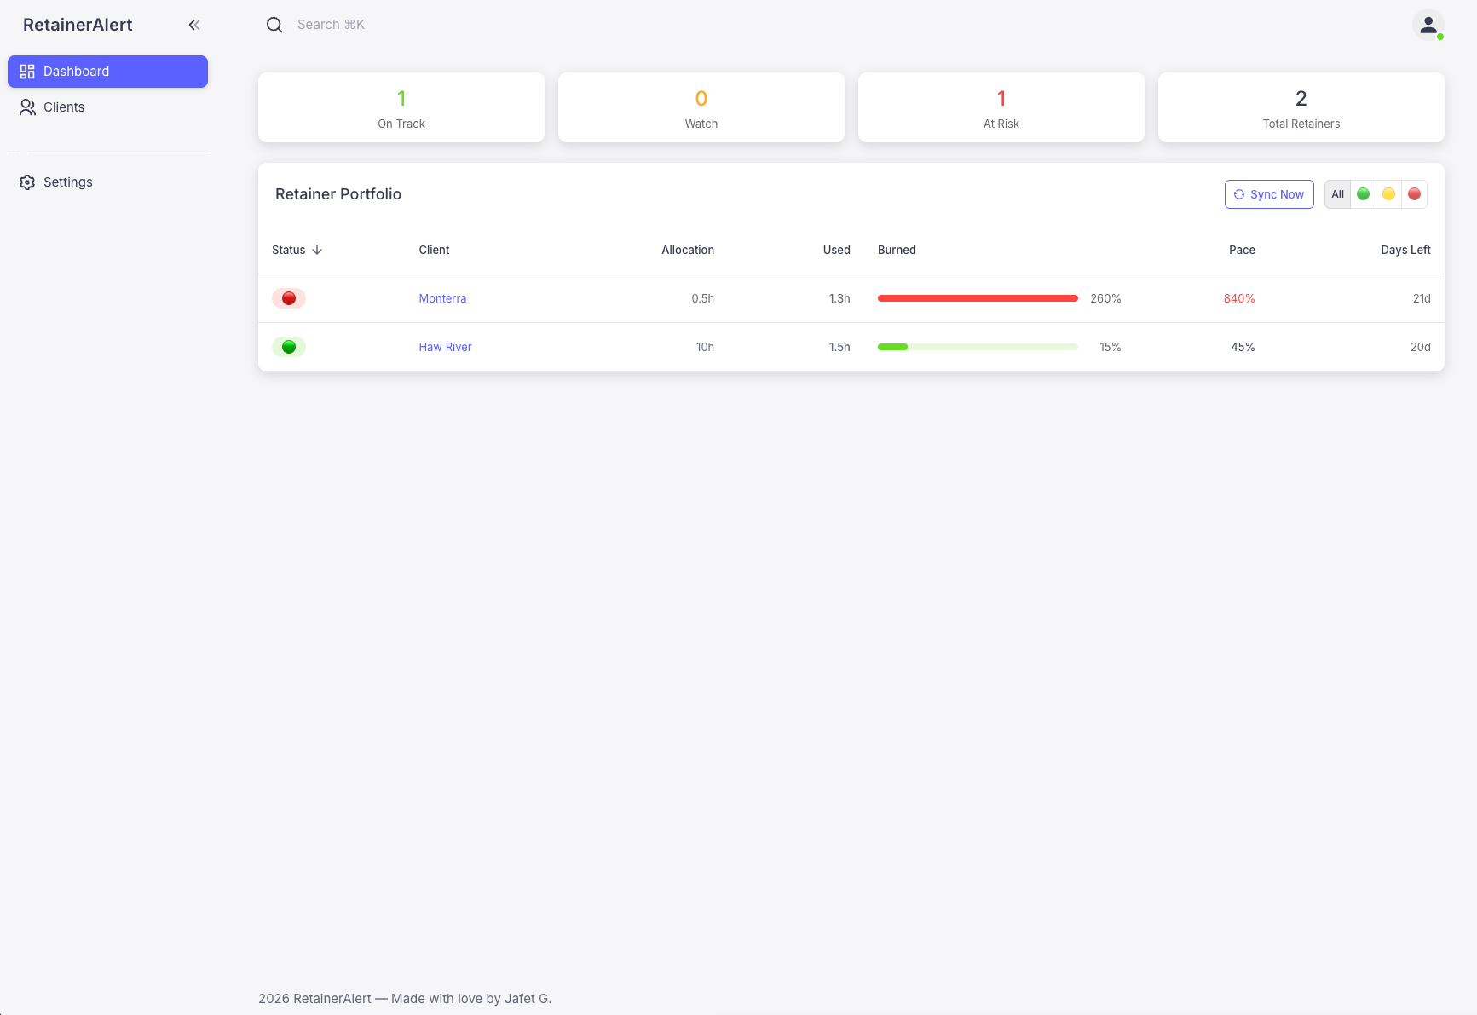Viewport: 1477px width, 1015px height.
Task: Toggle Status column sort arrow
Action: pyautogui.click(x=317, y=250)
